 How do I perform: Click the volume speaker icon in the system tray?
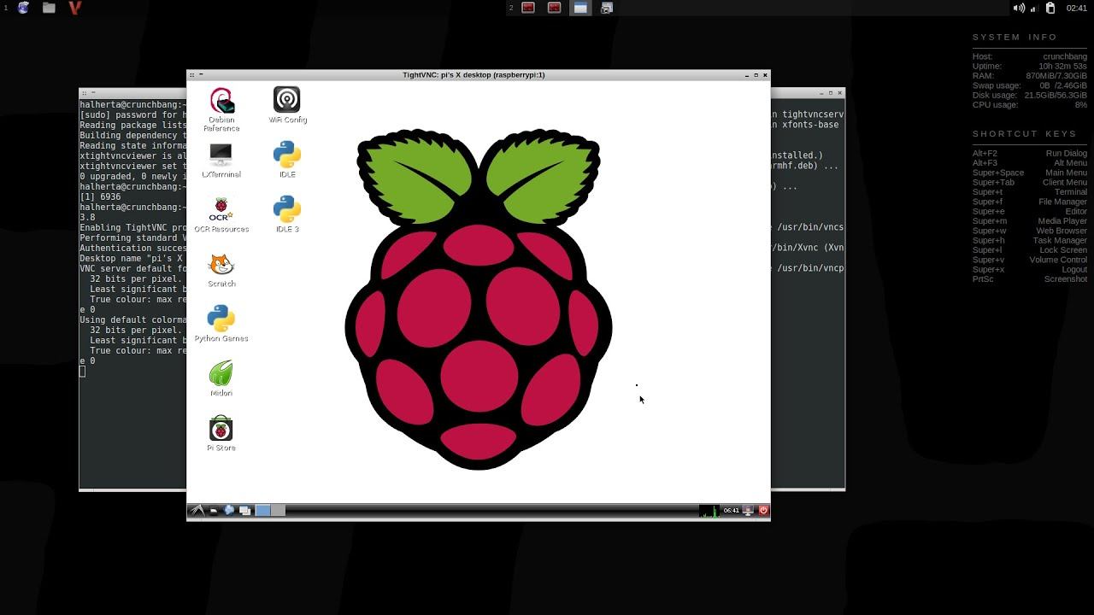pyautogui.click(x=1019, y=8)
